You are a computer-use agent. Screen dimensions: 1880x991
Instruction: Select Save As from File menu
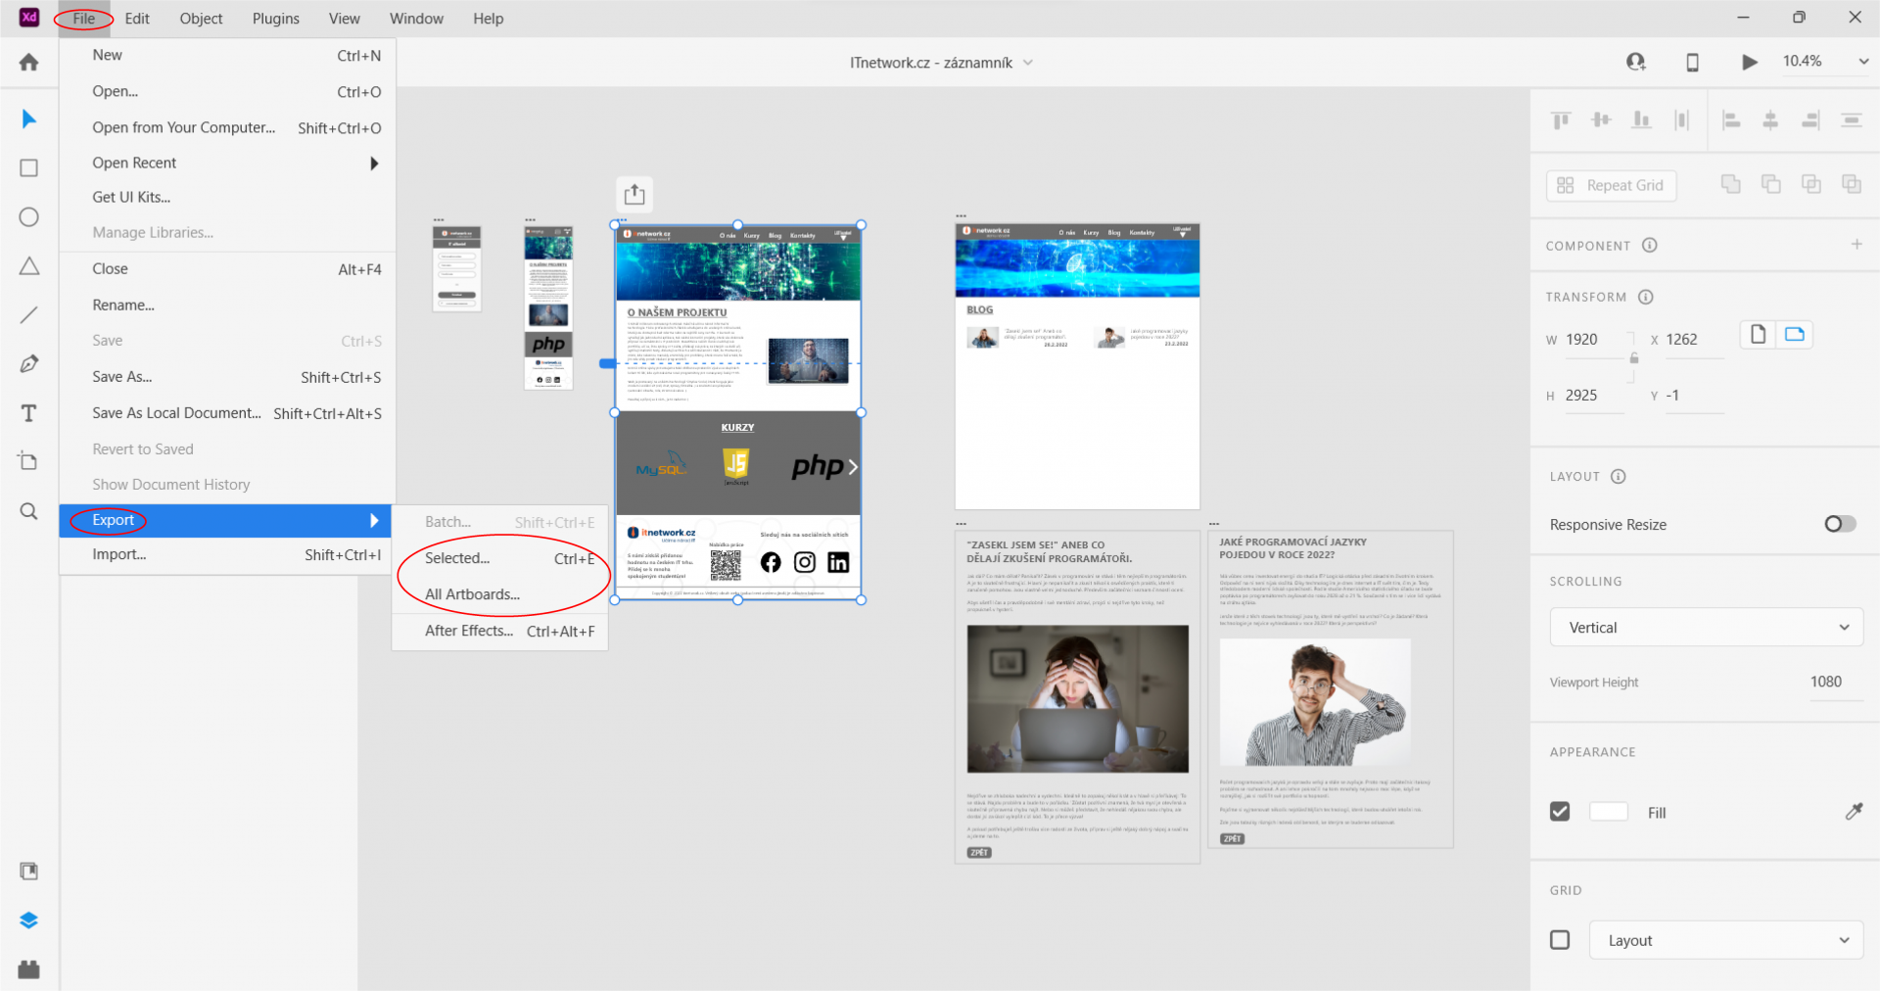[121, 376]
